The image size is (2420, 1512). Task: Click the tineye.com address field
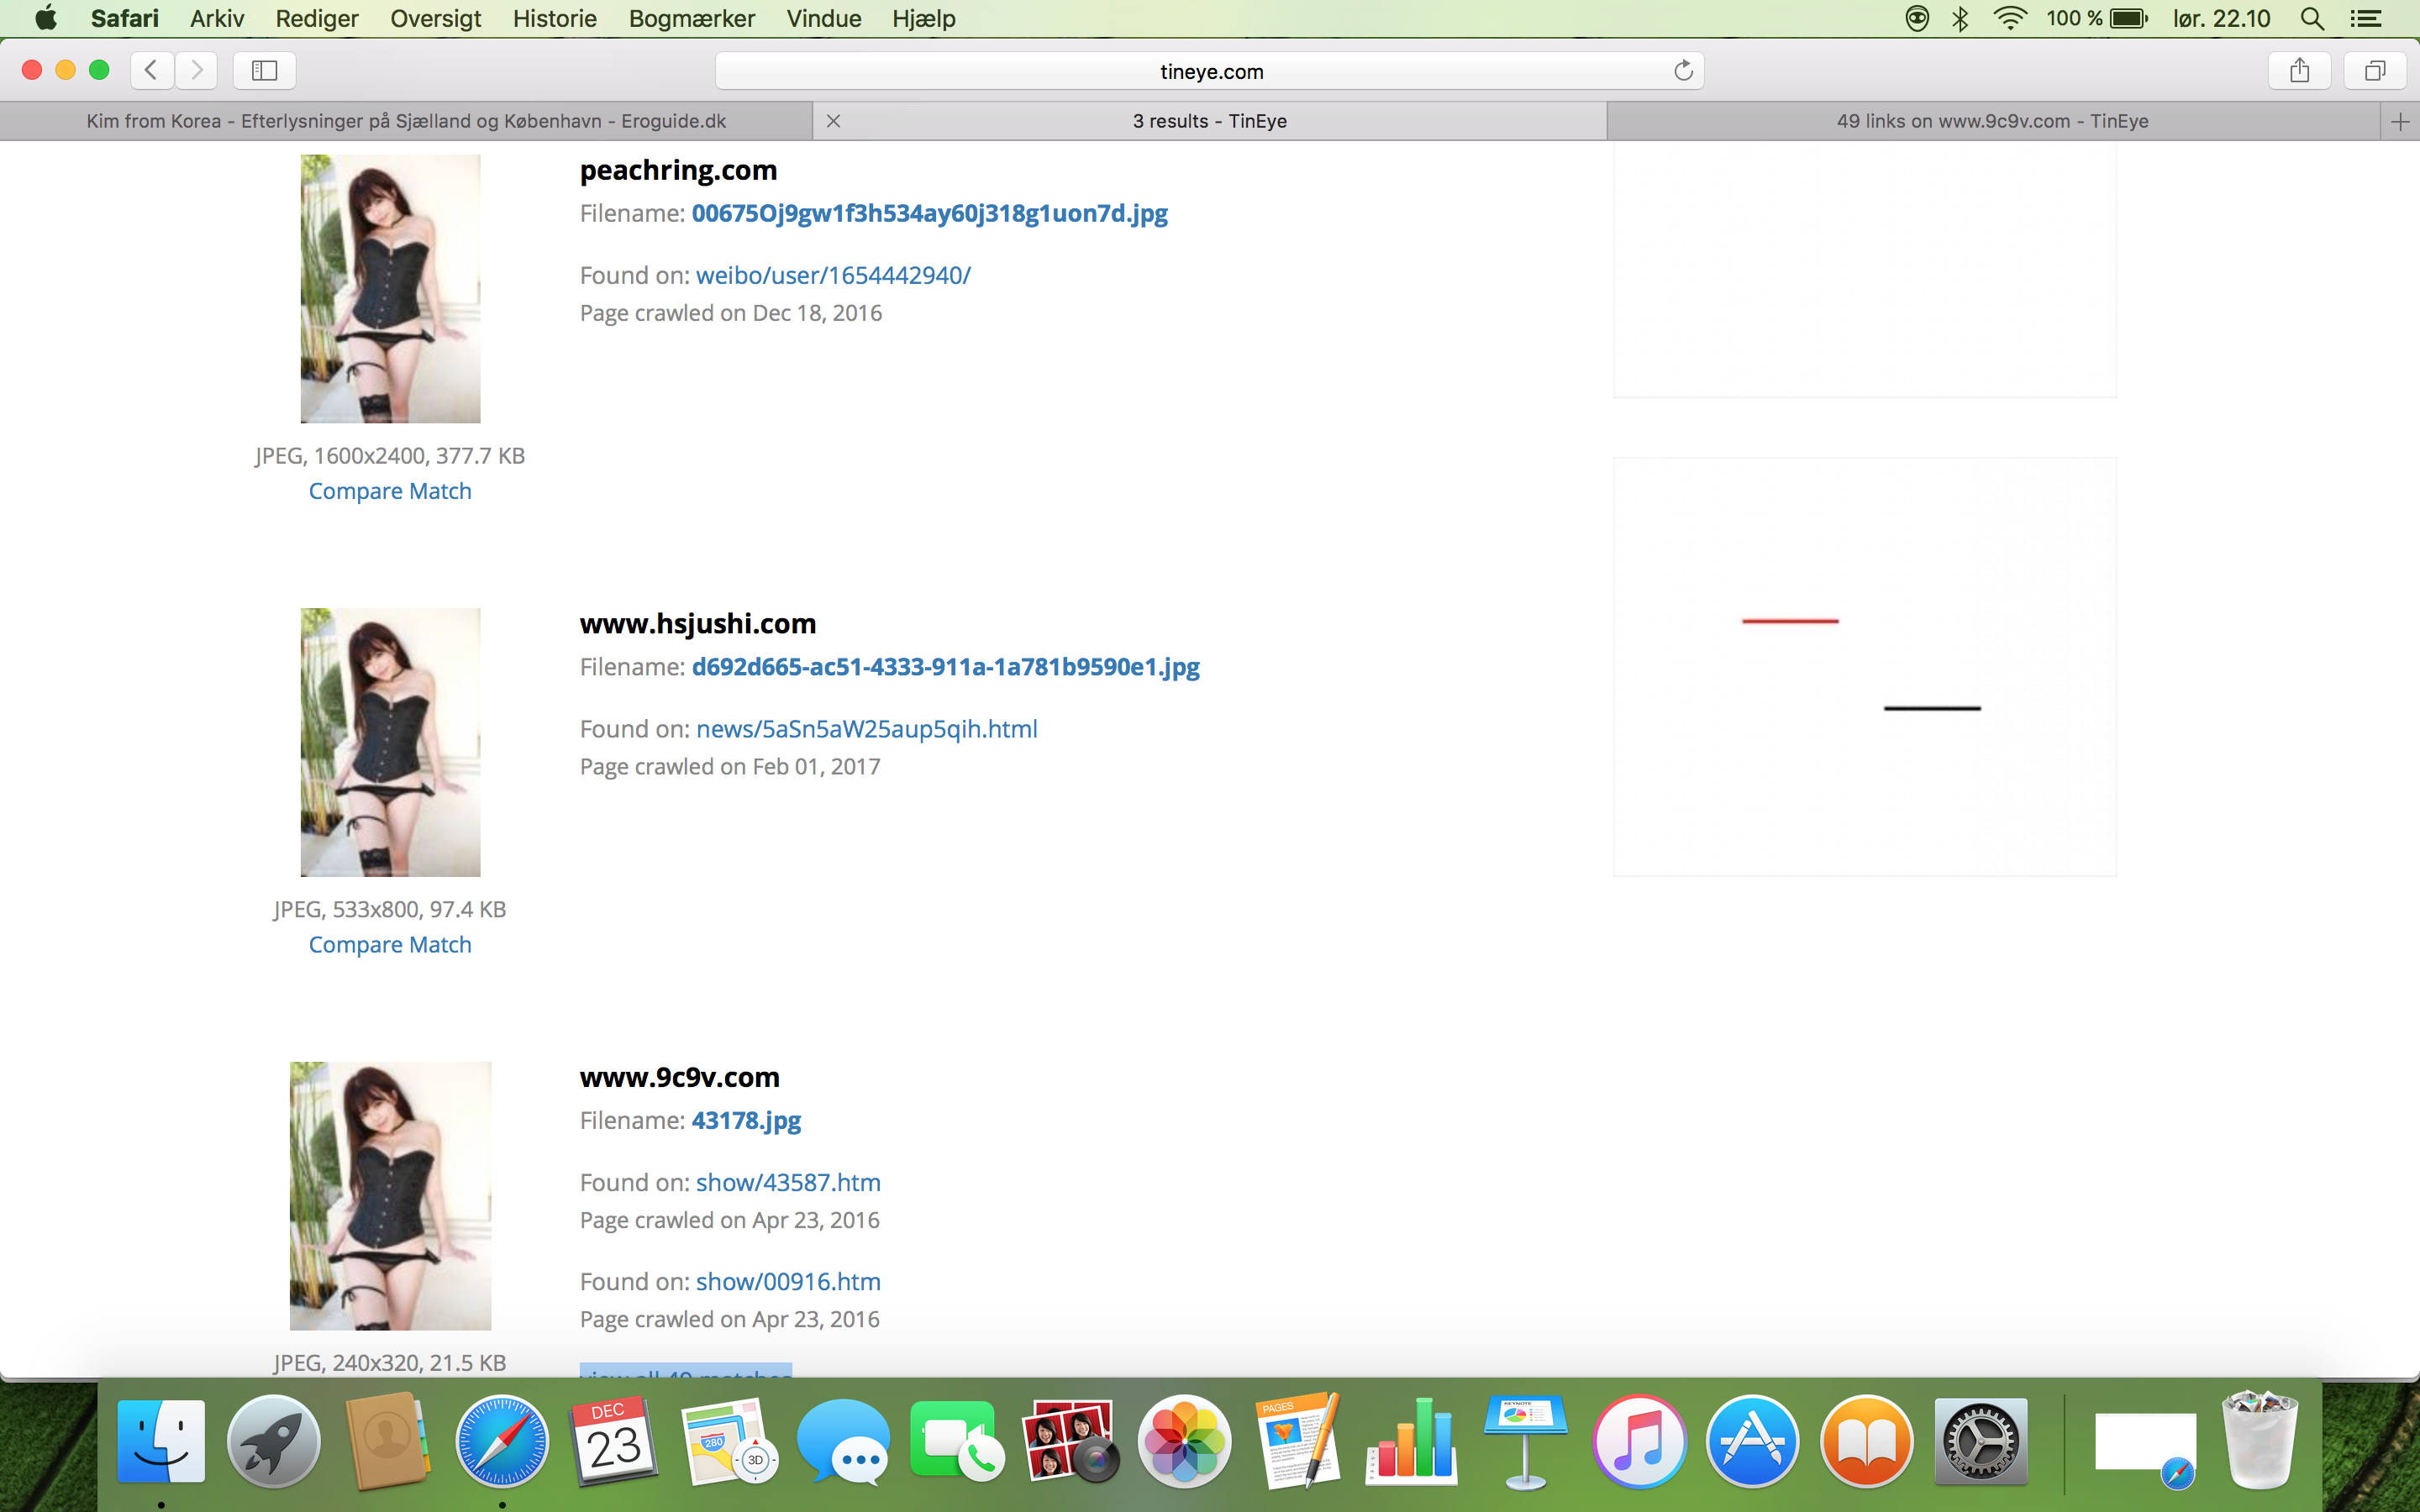[1210, 71]
